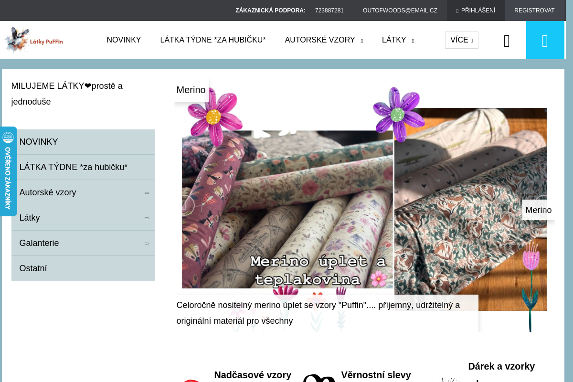
Task: Open LÁTKA TÝDNE *ZA HUBIČKU* page
Action: (x=213, y=40)
